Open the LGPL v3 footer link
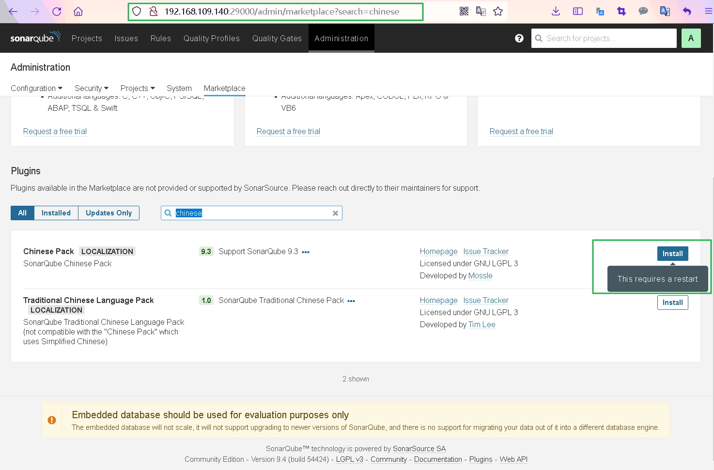Viewport: 714px width, 470px height. 350,459
